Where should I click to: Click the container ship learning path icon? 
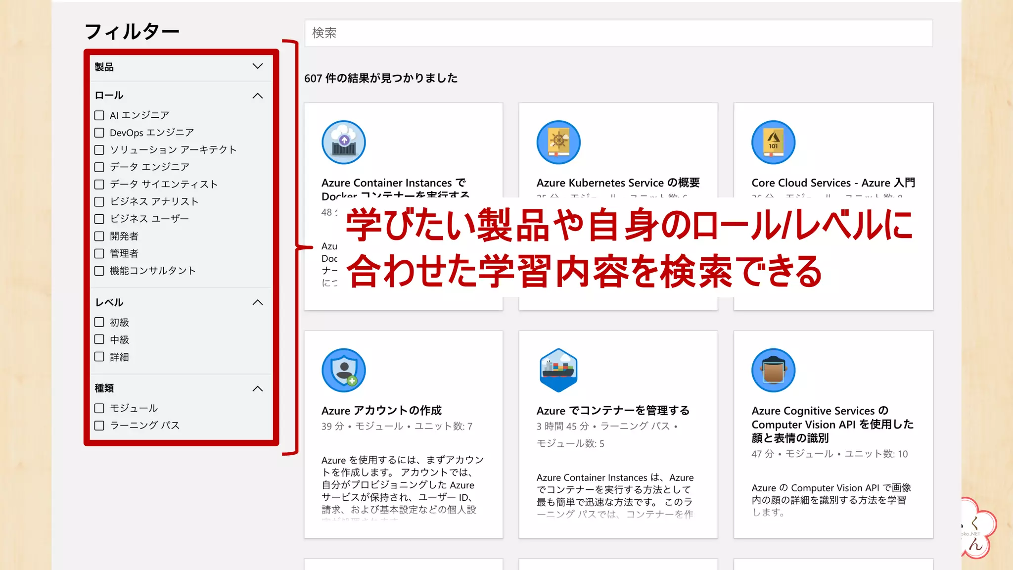coord(558,370)
